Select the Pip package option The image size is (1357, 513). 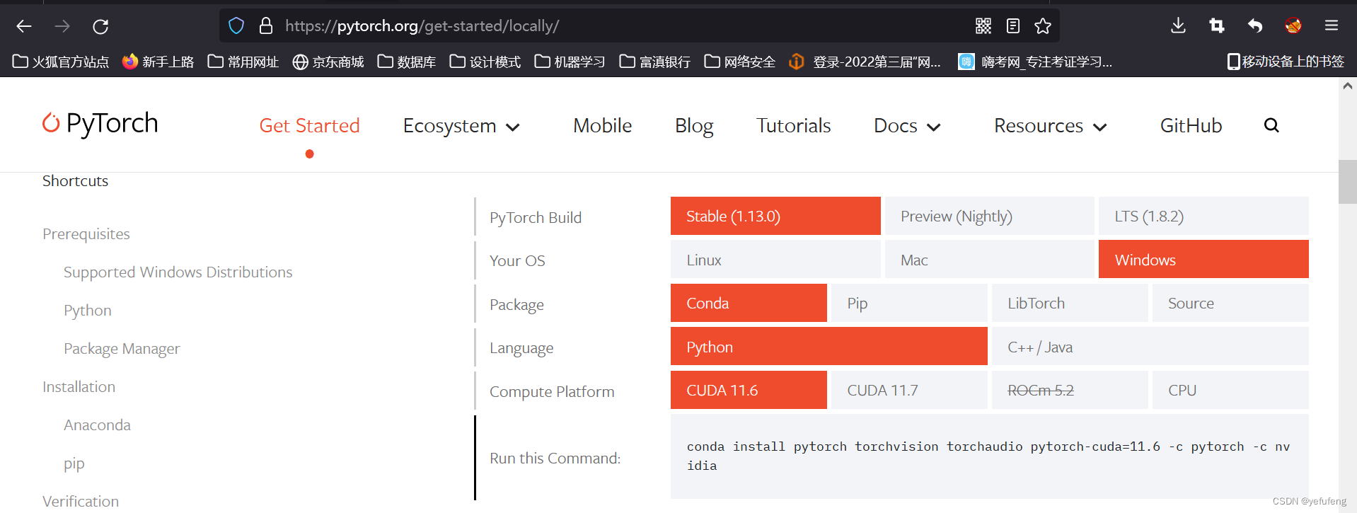click(909, 303)
